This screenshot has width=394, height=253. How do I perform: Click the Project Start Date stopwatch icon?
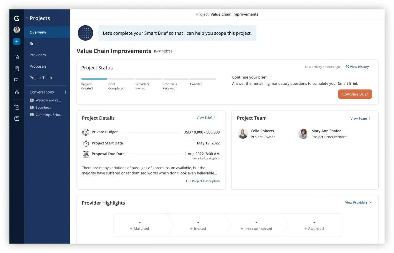click(x=86, y=143)
